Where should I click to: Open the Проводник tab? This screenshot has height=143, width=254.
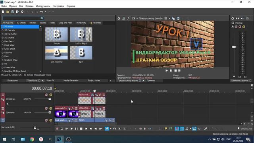13,81
